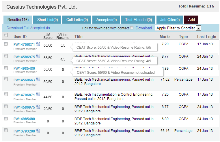Screen dimensions: 220x142
Task: Switch to the Short List(0) tab
Action: pos(48,20)
